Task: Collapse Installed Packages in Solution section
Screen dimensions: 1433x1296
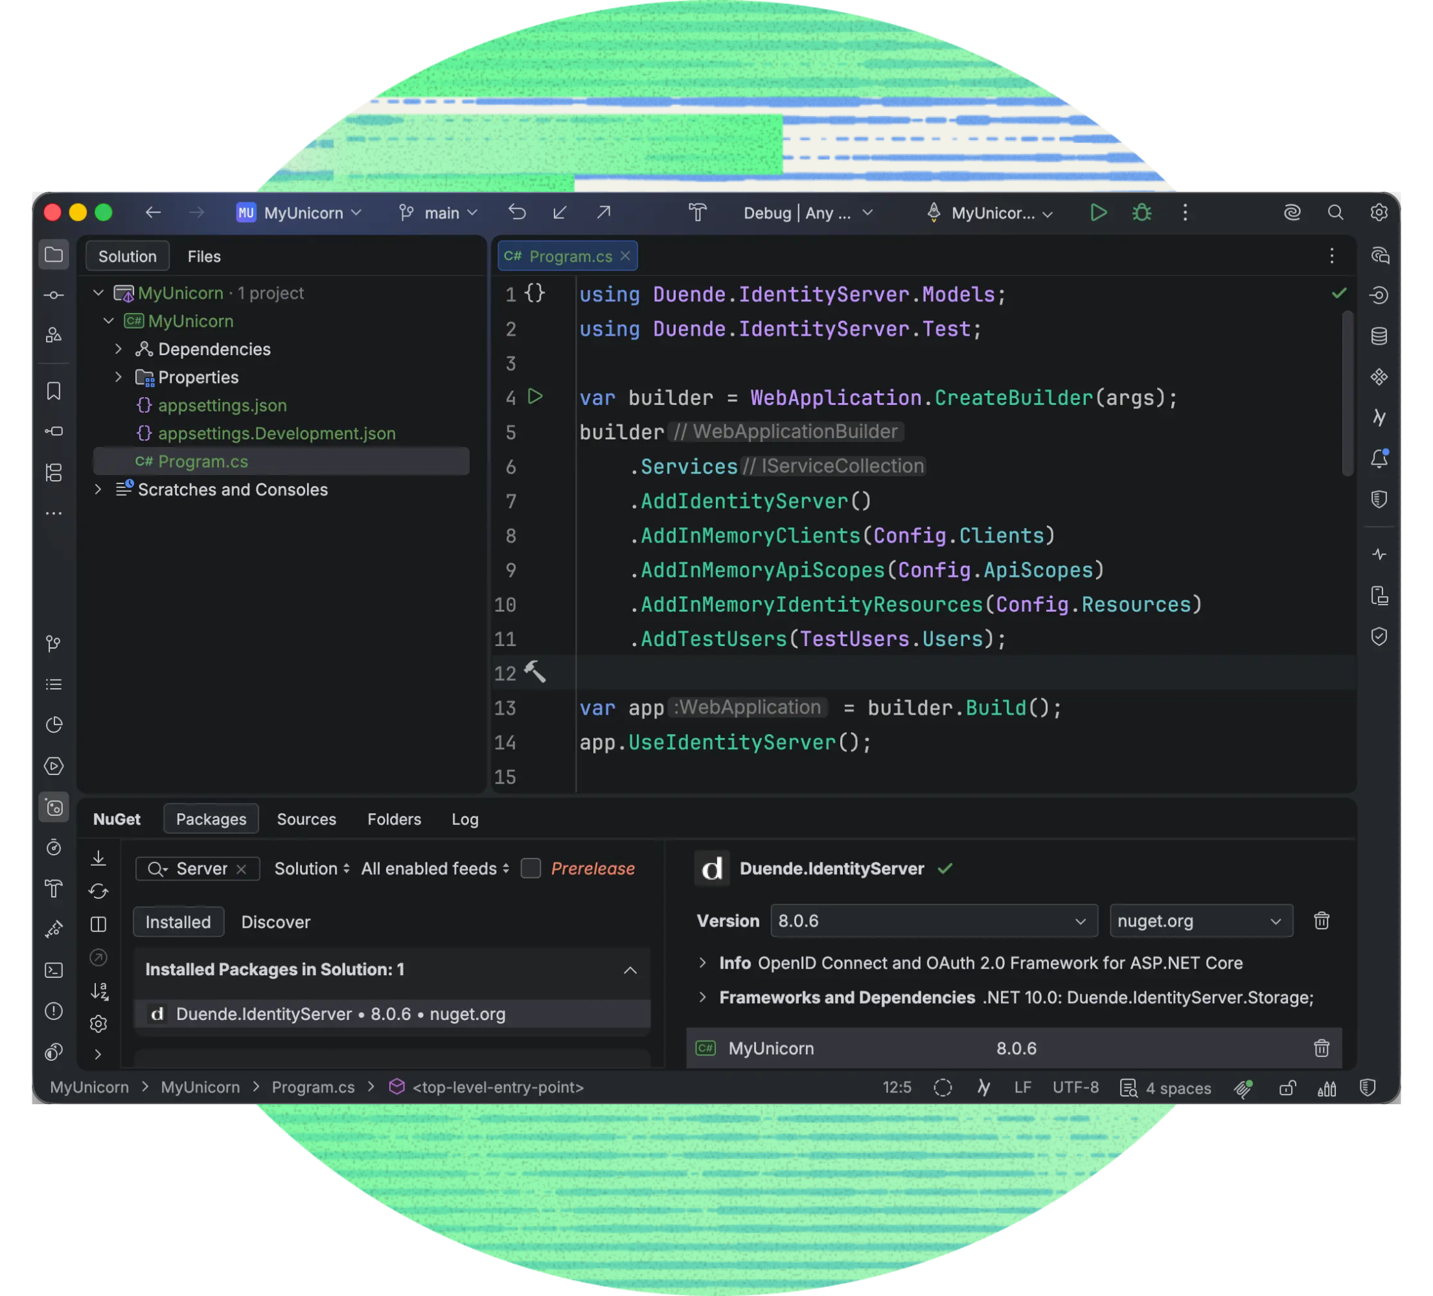Action: (630, 969)
